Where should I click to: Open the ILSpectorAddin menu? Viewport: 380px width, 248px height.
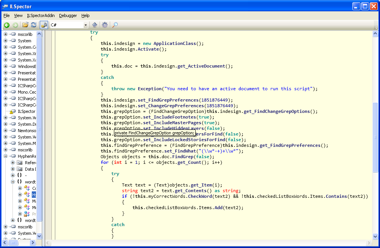(x=41, y=15)
